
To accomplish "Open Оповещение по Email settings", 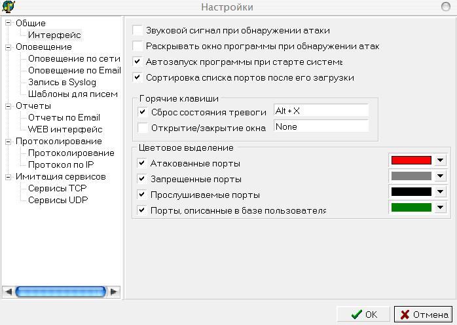I will coord(75,70).
